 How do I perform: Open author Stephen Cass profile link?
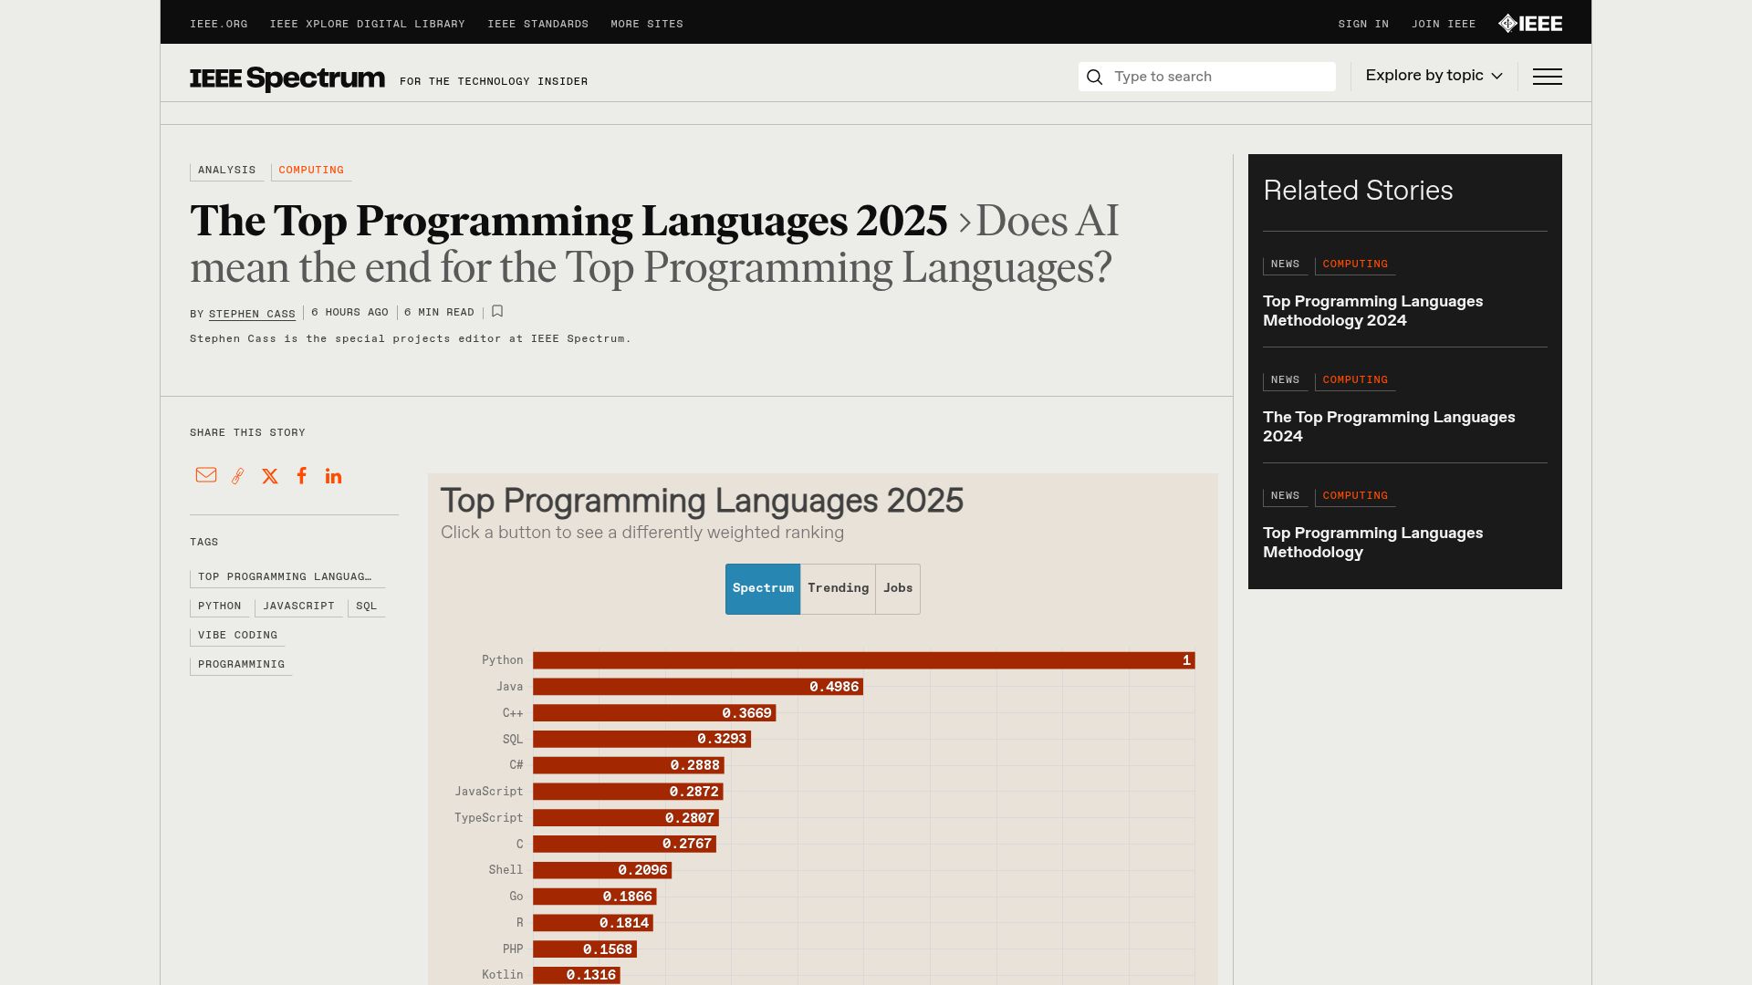252,314
